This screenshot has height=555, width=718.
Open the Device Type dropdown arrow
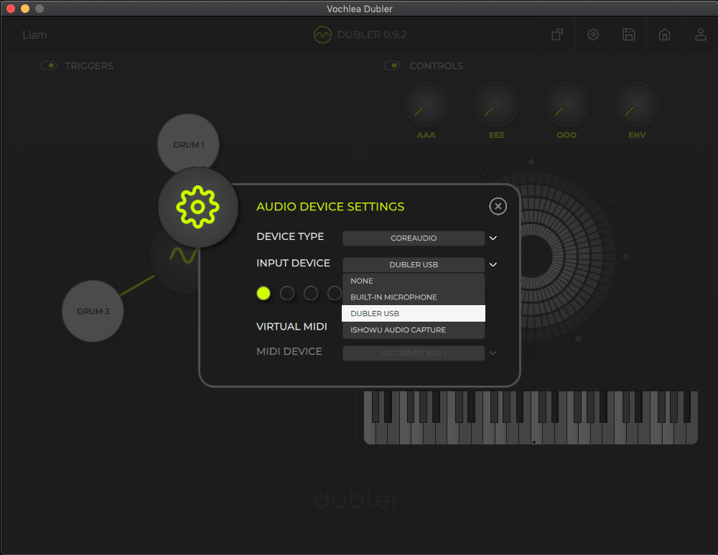493,238
